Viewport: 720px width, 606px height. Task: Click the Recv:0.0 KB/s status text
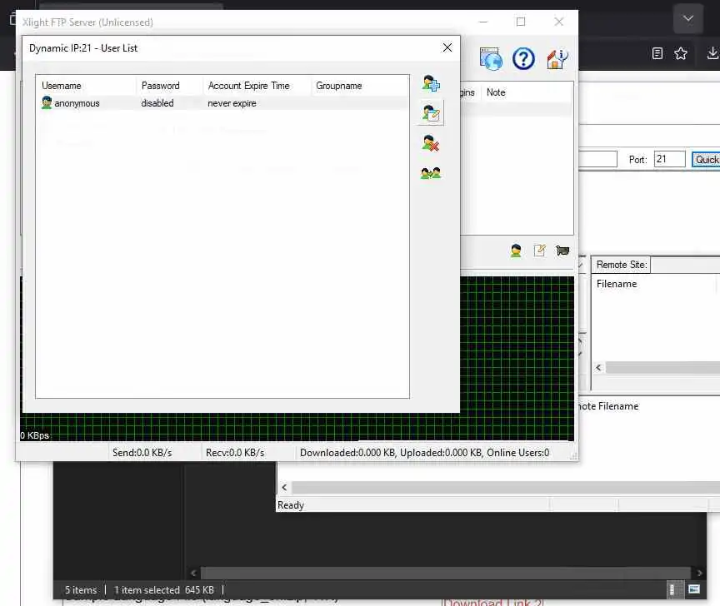(x=235, y=453)
